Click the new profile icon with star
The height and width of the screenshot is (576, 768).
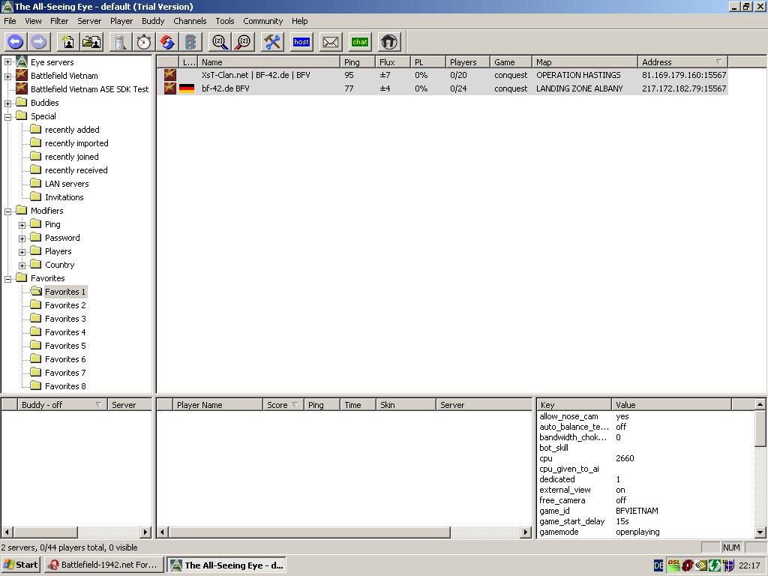click(x=68, y=42)
